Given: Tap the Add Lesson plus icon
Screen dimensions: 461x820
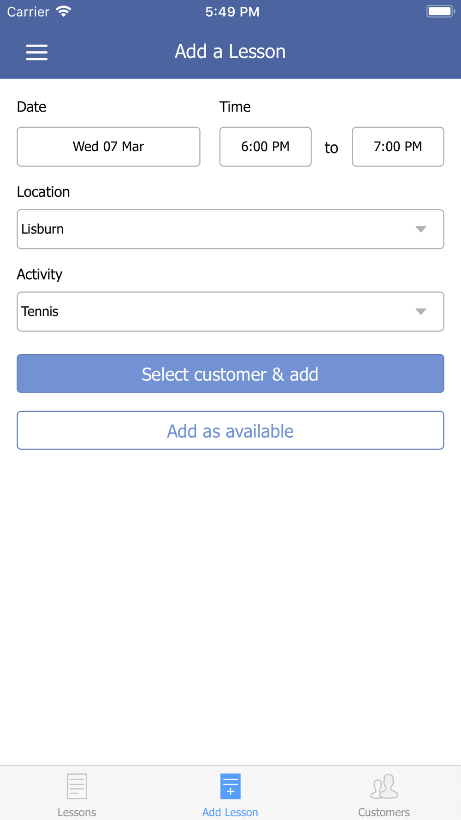Looking at the screenshot, I should tap(230, 786).
